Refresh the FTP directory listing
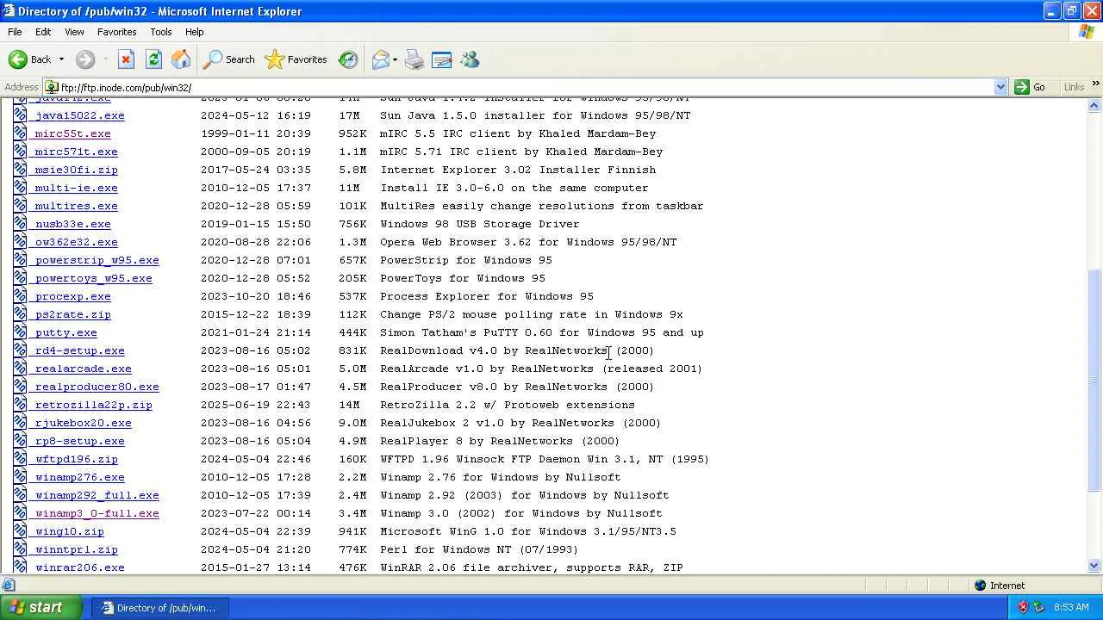The image size is (1103, 620). (153, 59)
